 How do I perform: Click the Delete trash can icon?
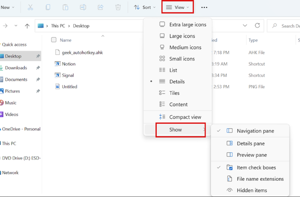[x=118, y=7]
